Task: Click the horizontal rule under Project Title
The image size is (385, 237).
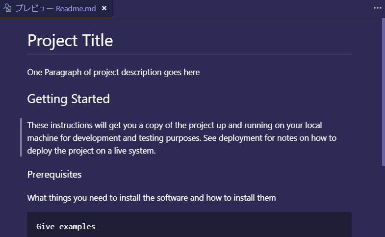Action: [x=189, y=53]
